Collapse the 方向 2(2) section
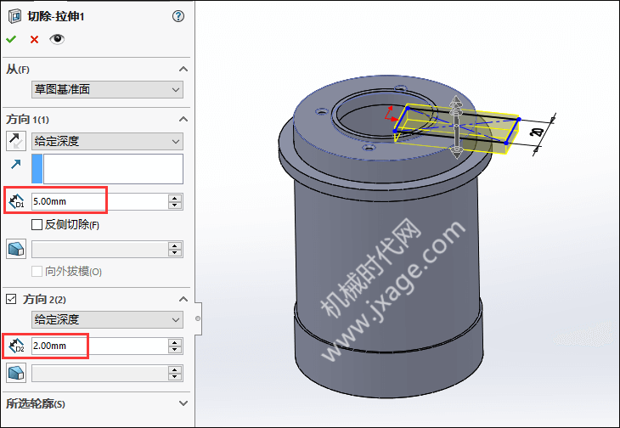This screenshot has height=428, width=620. point(183,299)
